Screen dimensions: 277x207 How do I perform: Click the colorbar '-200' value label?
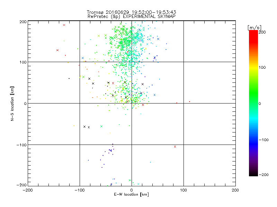(263, 175)
